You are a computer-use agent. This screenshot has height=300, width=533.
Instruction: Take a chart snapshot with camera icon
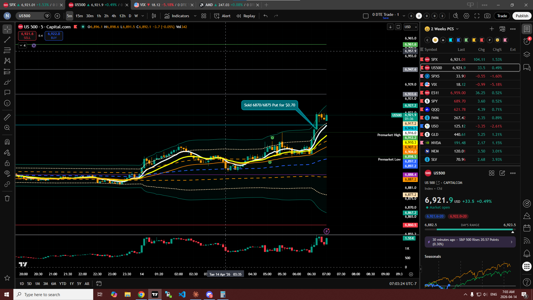tap(487, 16)
